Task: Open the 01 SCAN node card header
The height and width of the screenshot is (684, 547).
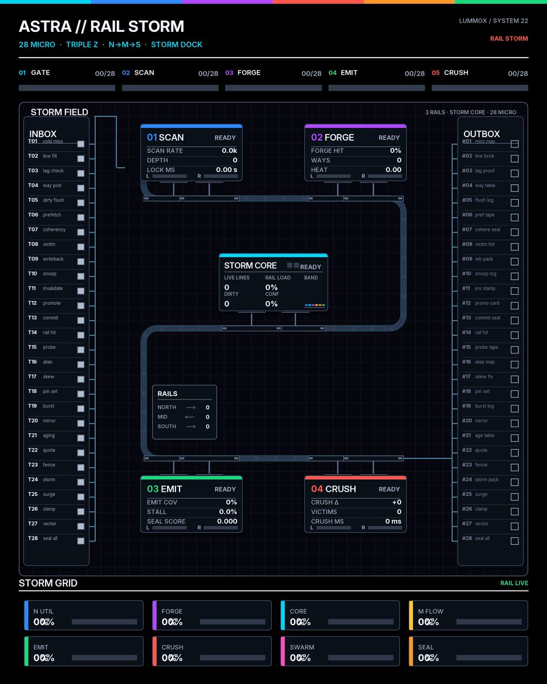Action: pos(191,137)
